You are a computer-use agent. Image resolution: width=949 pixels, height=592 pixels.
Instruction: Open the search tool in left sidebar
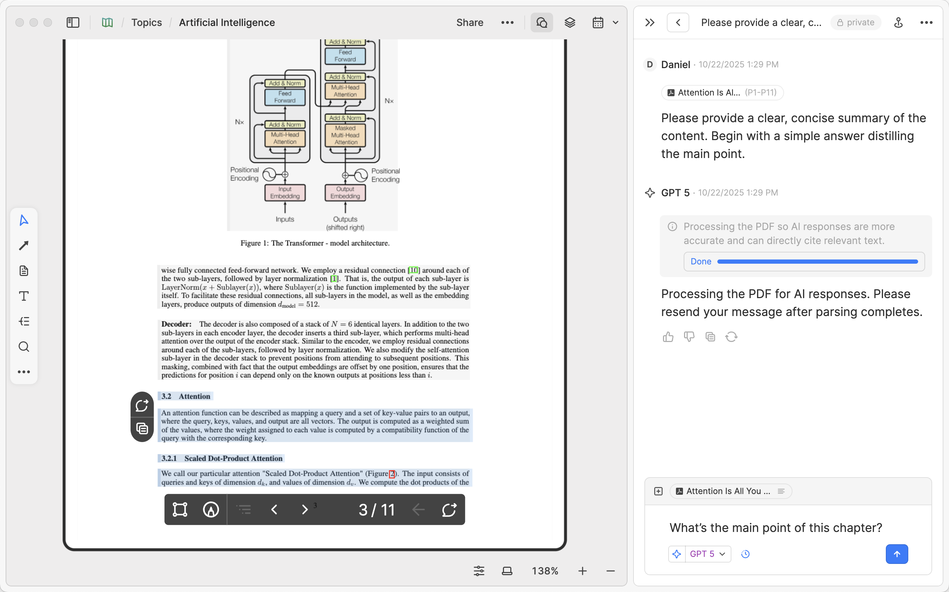coord(24,347)
